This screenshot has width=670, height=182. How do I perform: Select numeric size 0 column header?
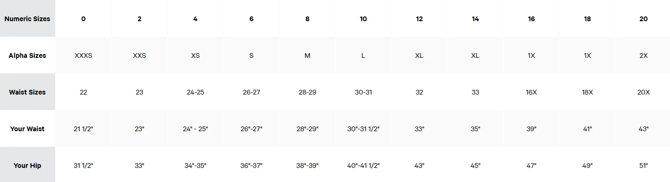(x=83, y=19)
